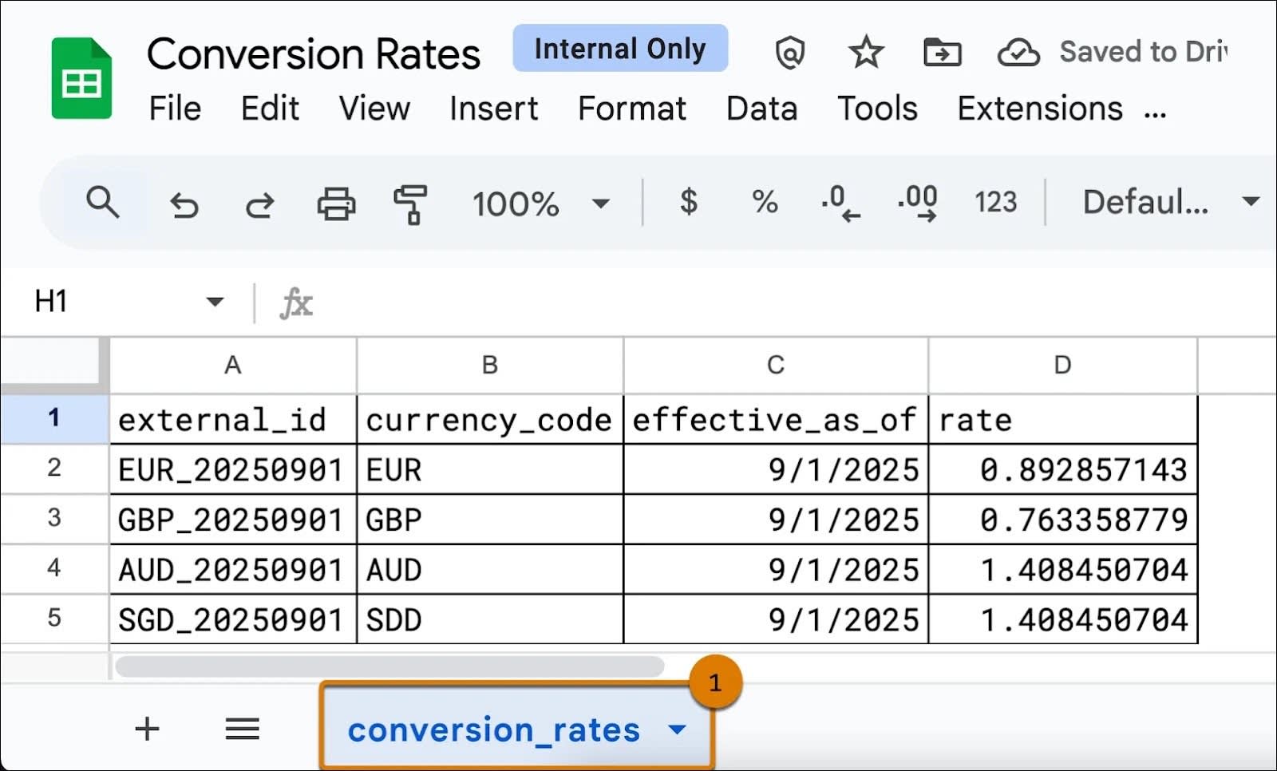Select row 4 header
Image resolution: width=1277 pixels, height=771 pixels.
(x=53, y=568)
